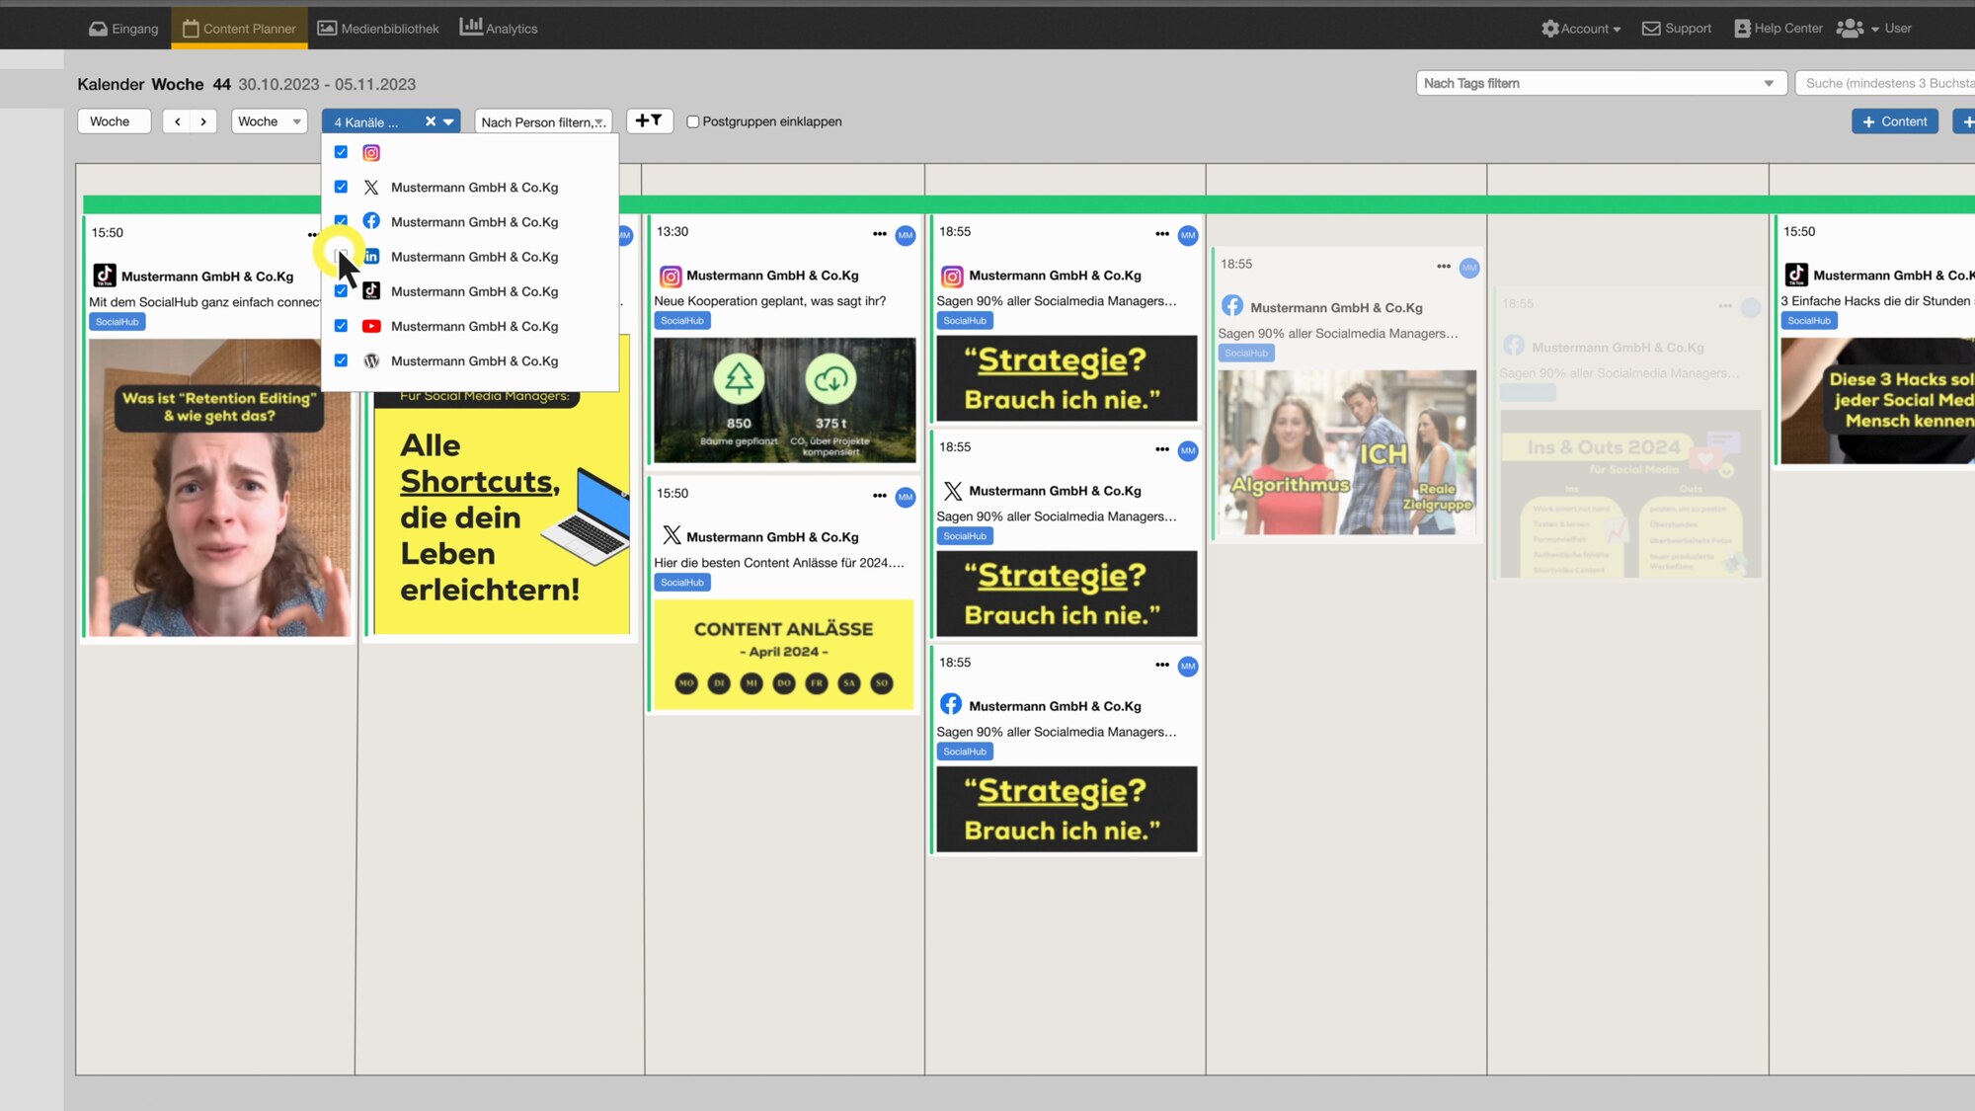Open options menu of 18:55 Instagram Strategie post
1975x1111 pixels.
[1162, 234]
